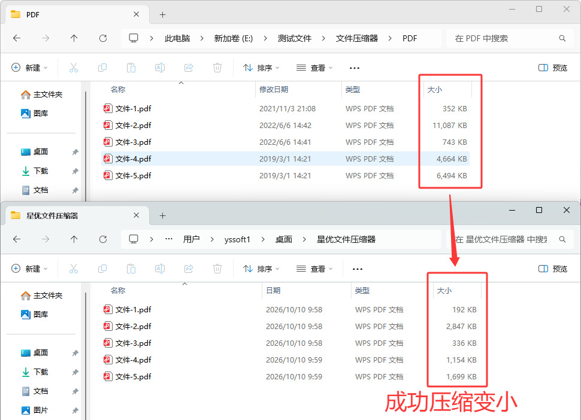Click the Paste icon in PDF window toolbar
581x420 pixels.
coord(131,68)
